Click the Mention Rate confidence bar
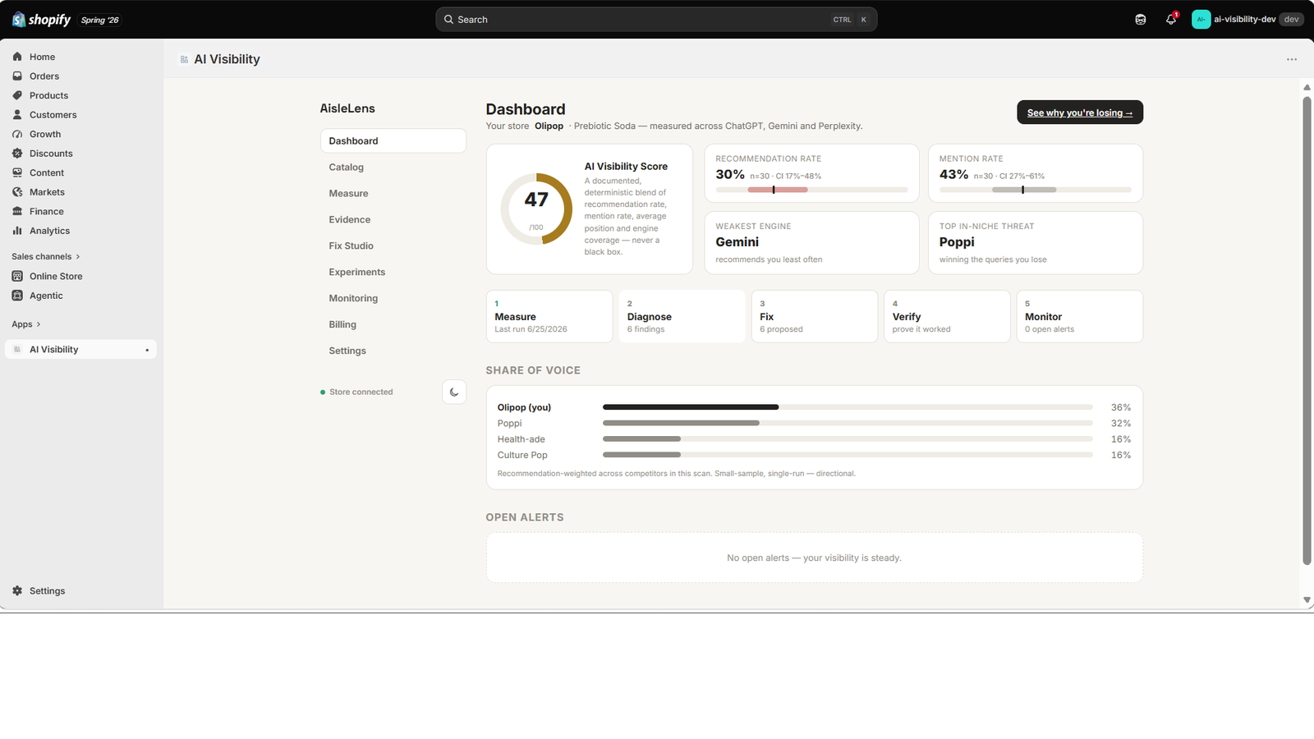Image resolution: width=1314 pixels, height=739 pixels. (x=1036, y=190)
